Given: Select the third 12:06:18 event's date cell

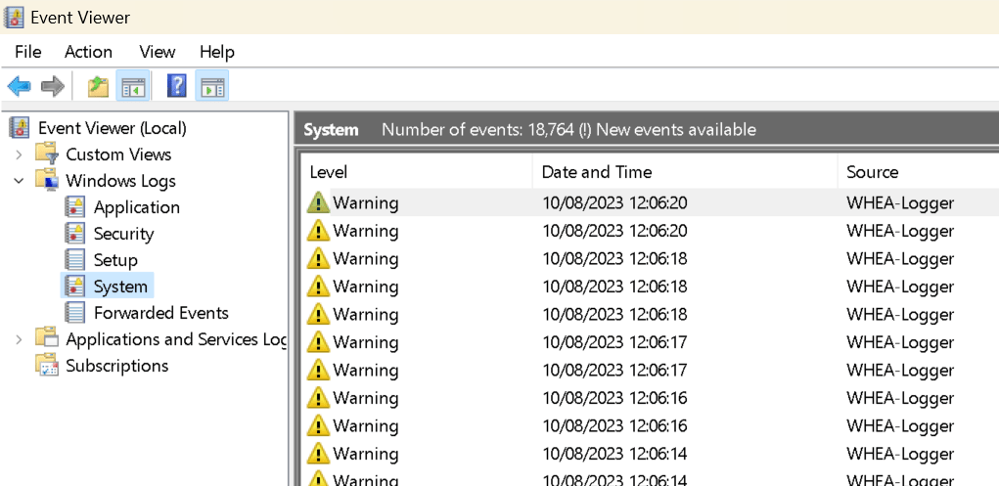Looking at the screenshot, I should 614,315.
